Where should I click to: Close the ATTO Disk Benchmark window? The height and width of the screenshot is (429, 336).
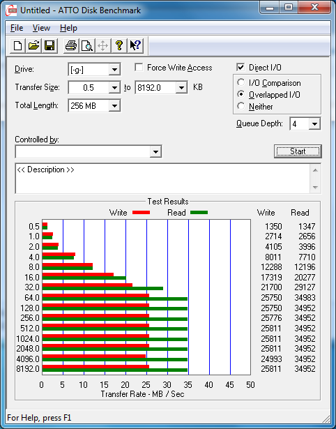pyautogui.click(x=314, y=8)
